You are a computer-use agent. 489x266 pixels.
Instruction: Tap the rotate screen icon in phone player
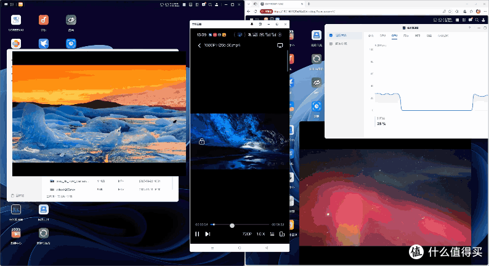(281, 234)
